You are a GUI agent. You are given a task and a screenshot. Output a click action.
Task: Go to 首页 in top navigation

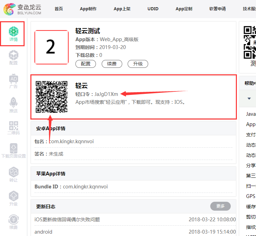coord(59,9)
